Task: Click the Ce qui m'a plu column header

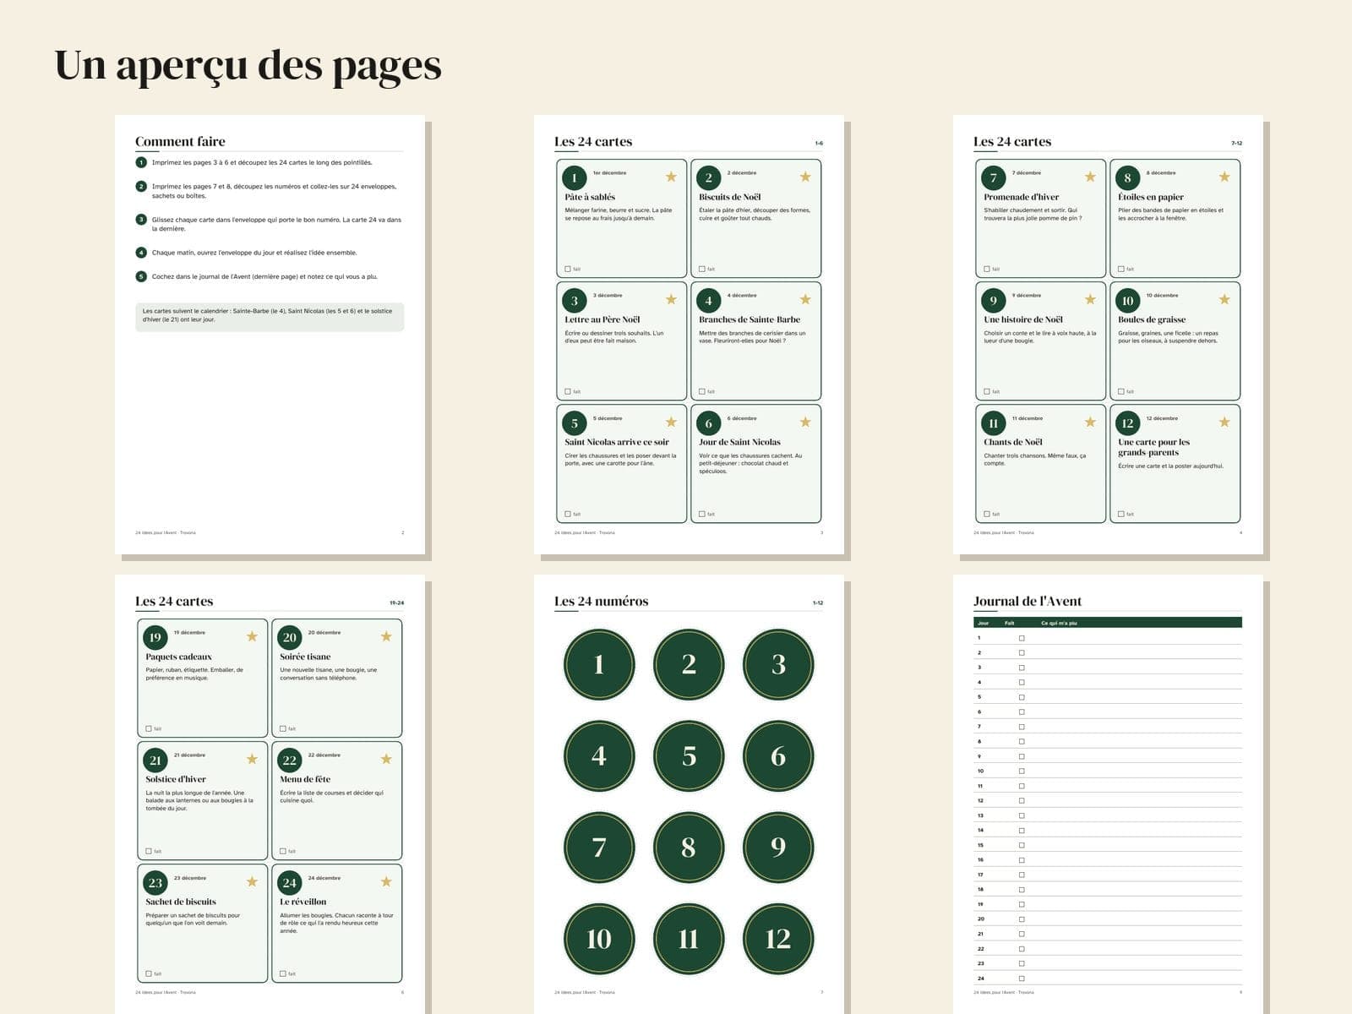Action: (x=1059, y=623)
